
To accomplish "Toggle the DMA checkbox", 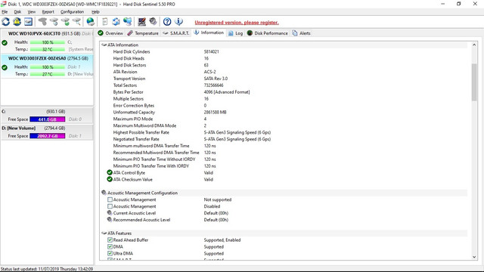I will click(x=110, y=247).
